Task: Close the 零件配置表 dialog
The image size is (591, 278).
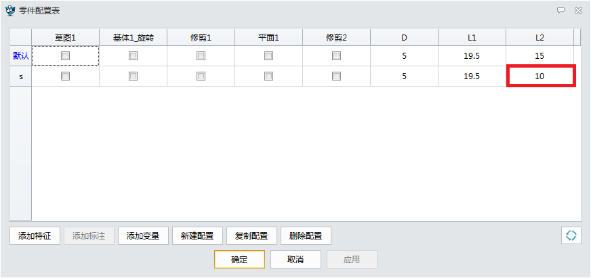Action: [578, 10]
